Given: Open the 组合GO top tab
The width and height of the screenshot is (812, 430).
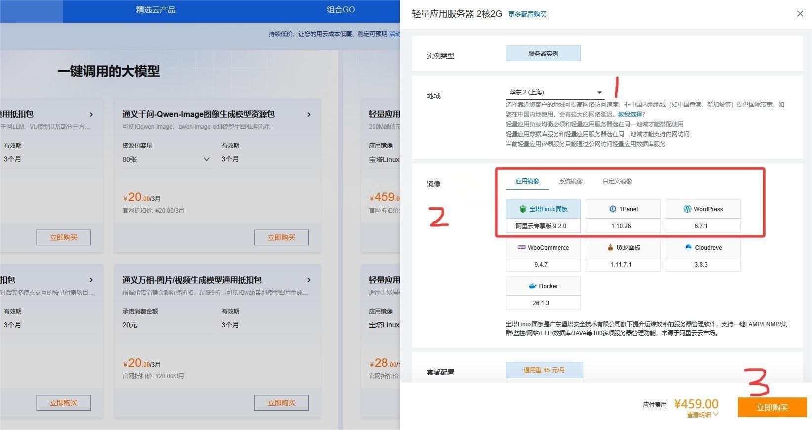Looking at the screenshot, I should click(x=340, y=10).
